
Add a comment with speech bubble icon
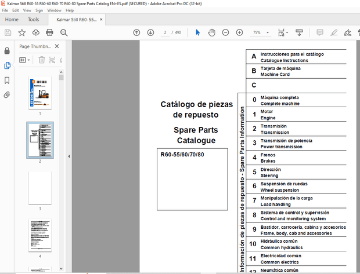[320, 32]
